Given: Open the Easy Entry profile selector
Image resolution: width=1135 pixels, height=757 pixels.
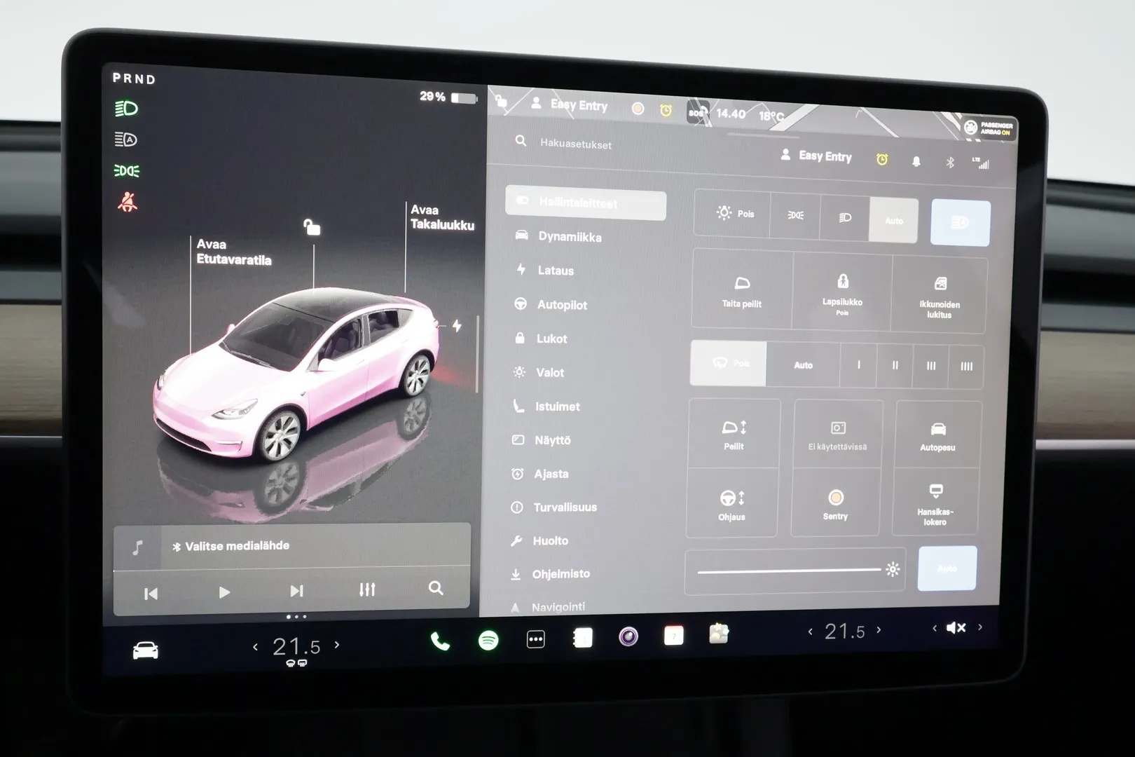Looking at the screenshot, I should tap(817, 156).
